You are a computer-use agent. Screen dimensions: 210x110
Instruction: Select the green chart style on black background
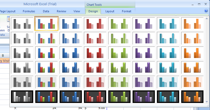119,97
